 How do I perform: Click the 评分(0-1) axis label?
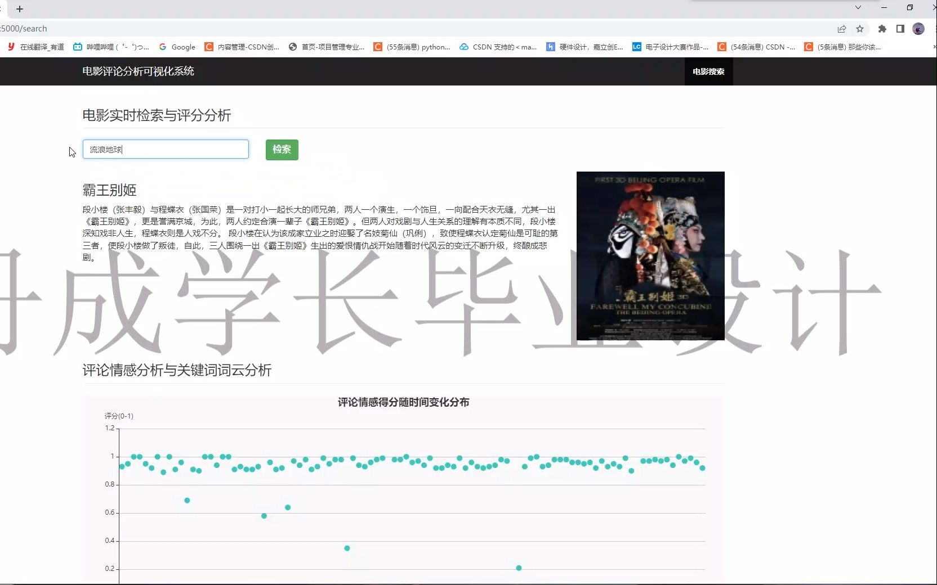pyautogui.click(x=119, y=416)
